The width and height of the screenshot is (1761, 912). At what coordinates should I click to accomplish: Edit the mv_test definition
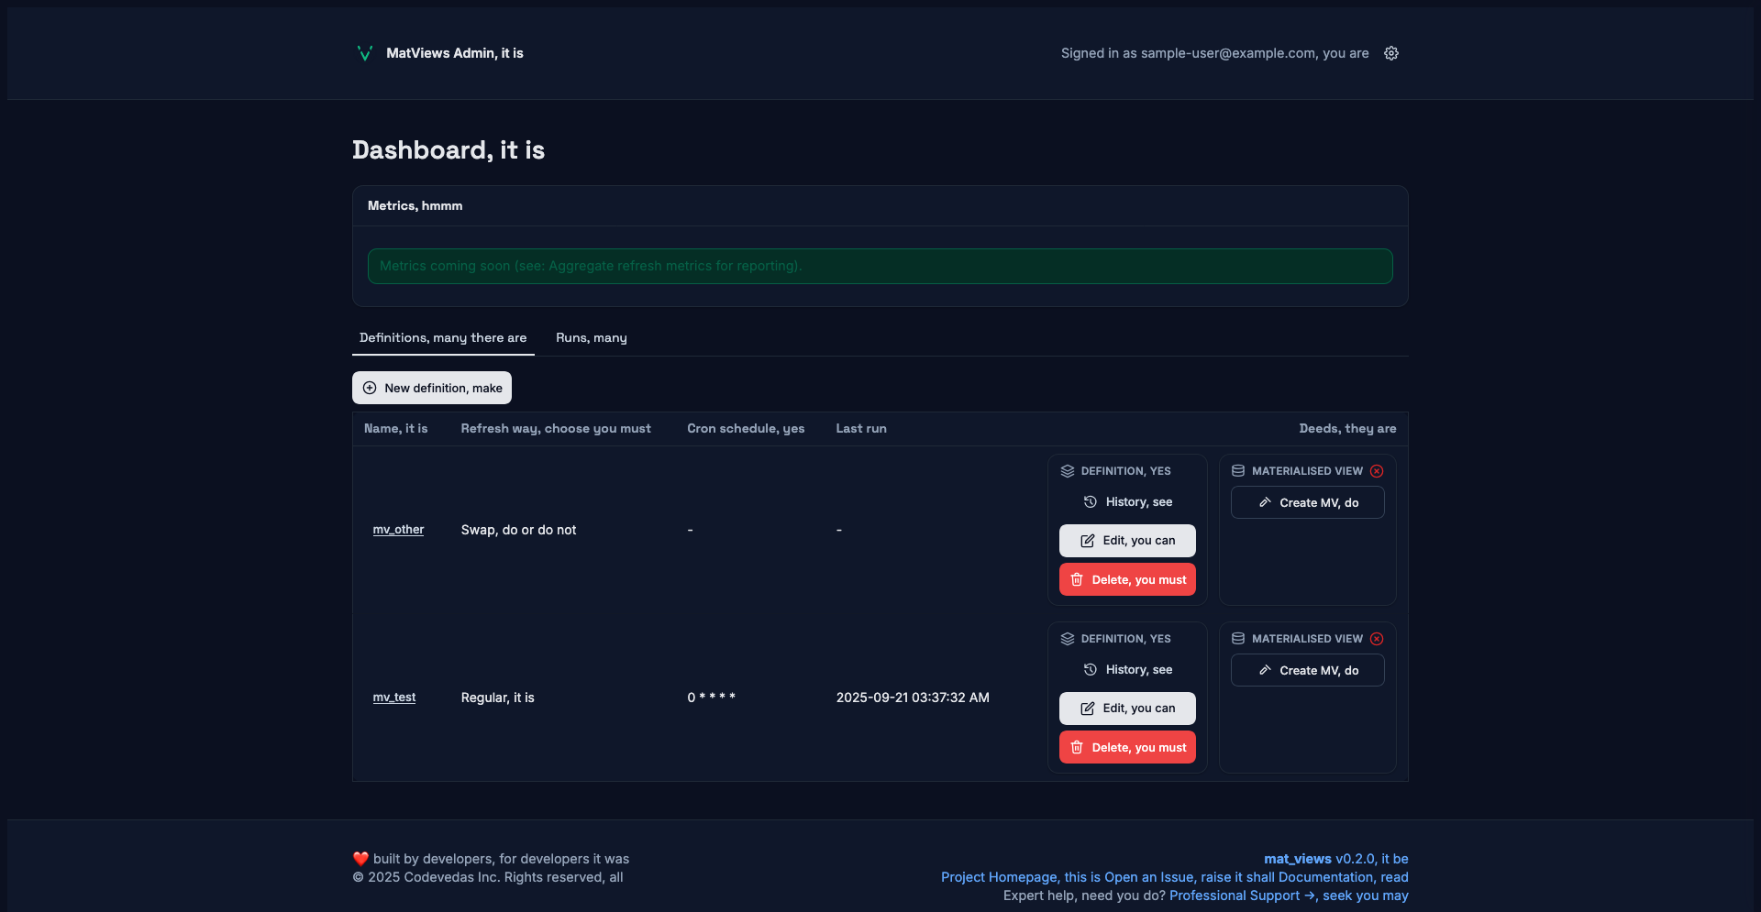pos(1127,709)
